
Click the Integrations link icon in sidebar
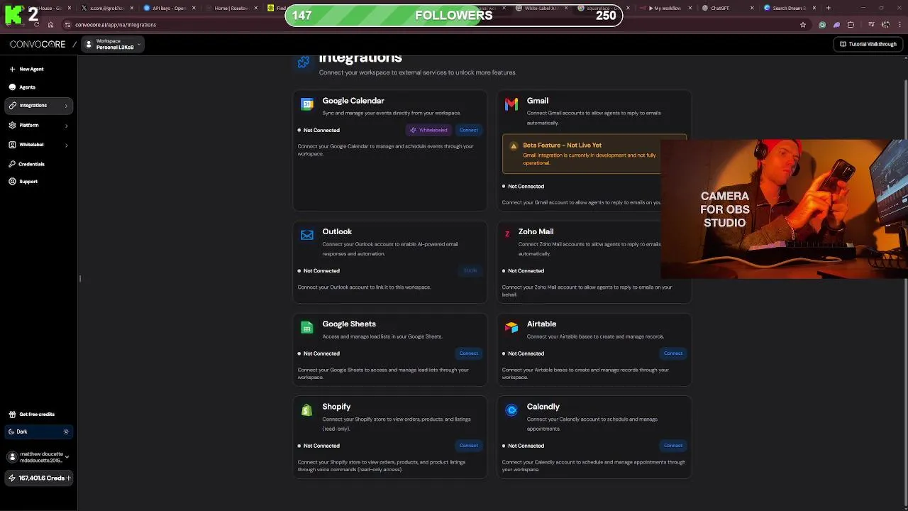point(12,105)
